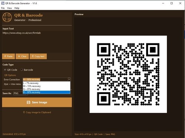Screen dimensions: 185x138
Task: Click the Clear button
Action: tap(22, 56)
